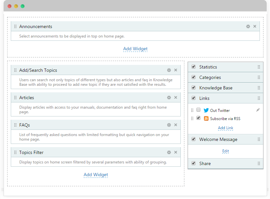Open the Articles widget settings gear
Viewport: 270px width, 199px height.
coord(169,98)
